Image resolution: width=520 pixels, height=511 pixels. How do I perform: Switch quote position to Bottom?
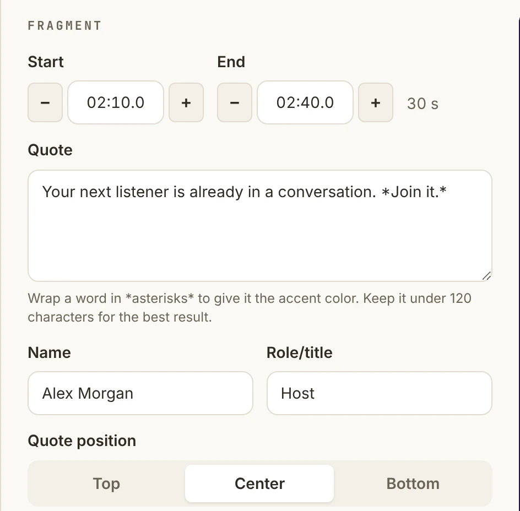tap(413, 483)
